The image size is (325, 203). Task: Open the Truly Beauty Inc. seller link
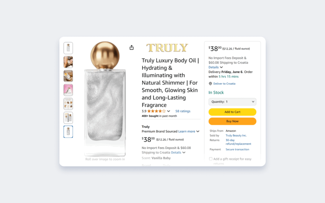[236, 136]
